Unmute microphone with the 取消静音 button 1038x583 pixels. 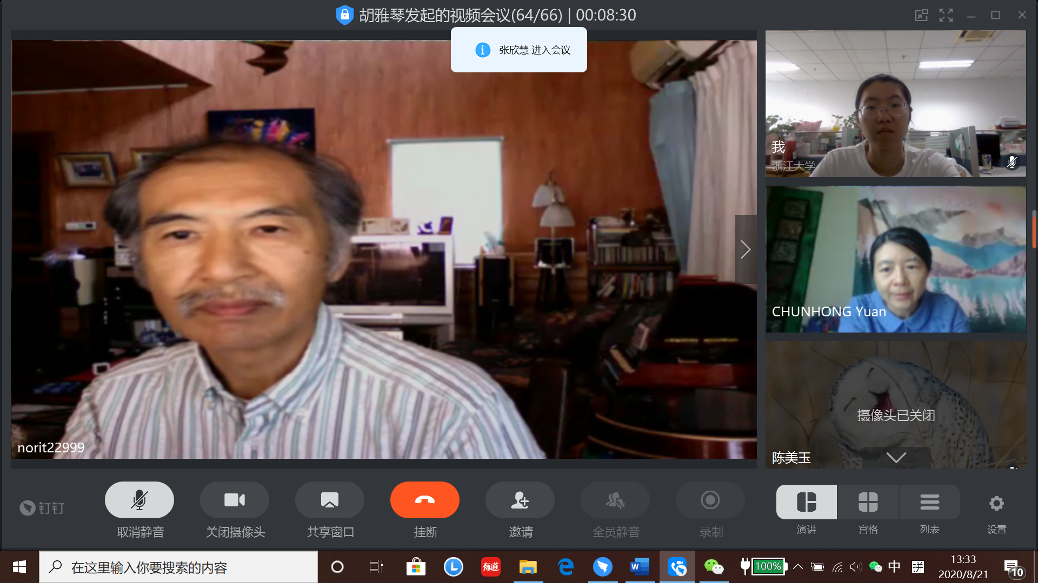[139, 500]
